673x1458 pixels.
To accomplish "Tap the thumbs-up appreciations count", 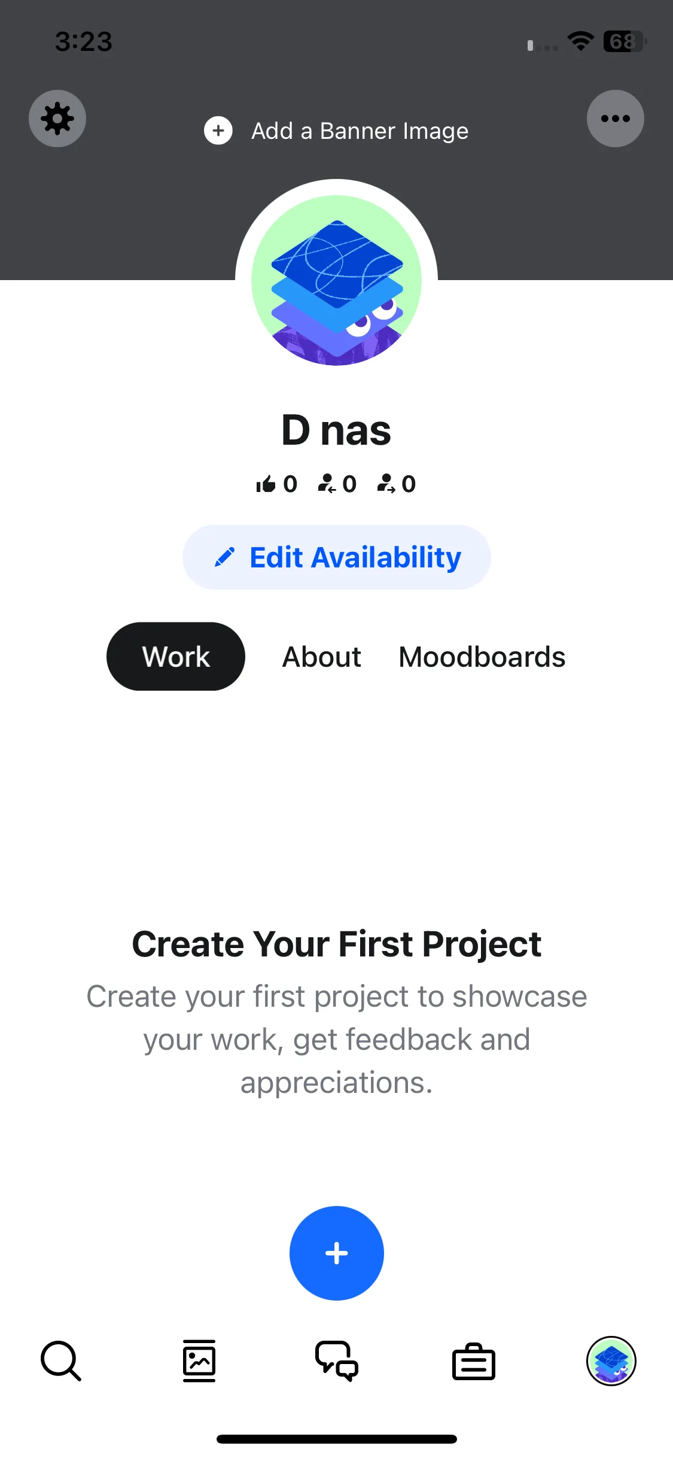I will [276, 484].
